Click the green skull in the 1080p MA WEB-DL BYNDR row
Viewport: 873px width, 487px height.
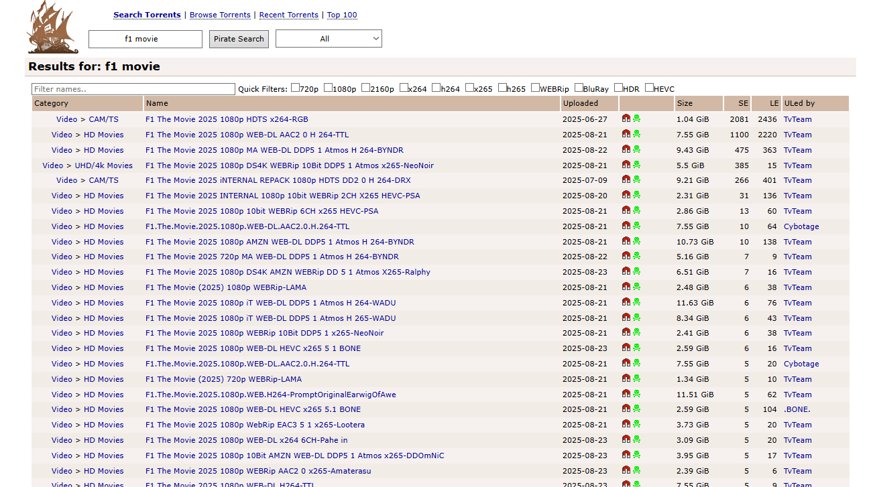(x=636, y=149)
